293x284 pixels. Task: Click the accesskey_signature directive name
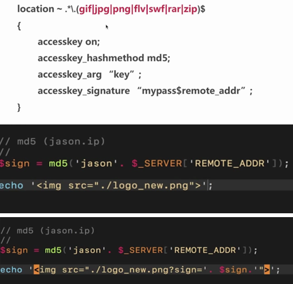(x=84, y=91)
